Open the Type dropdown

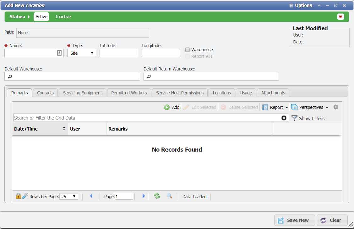pyautogui.click(x=82, y=53)
